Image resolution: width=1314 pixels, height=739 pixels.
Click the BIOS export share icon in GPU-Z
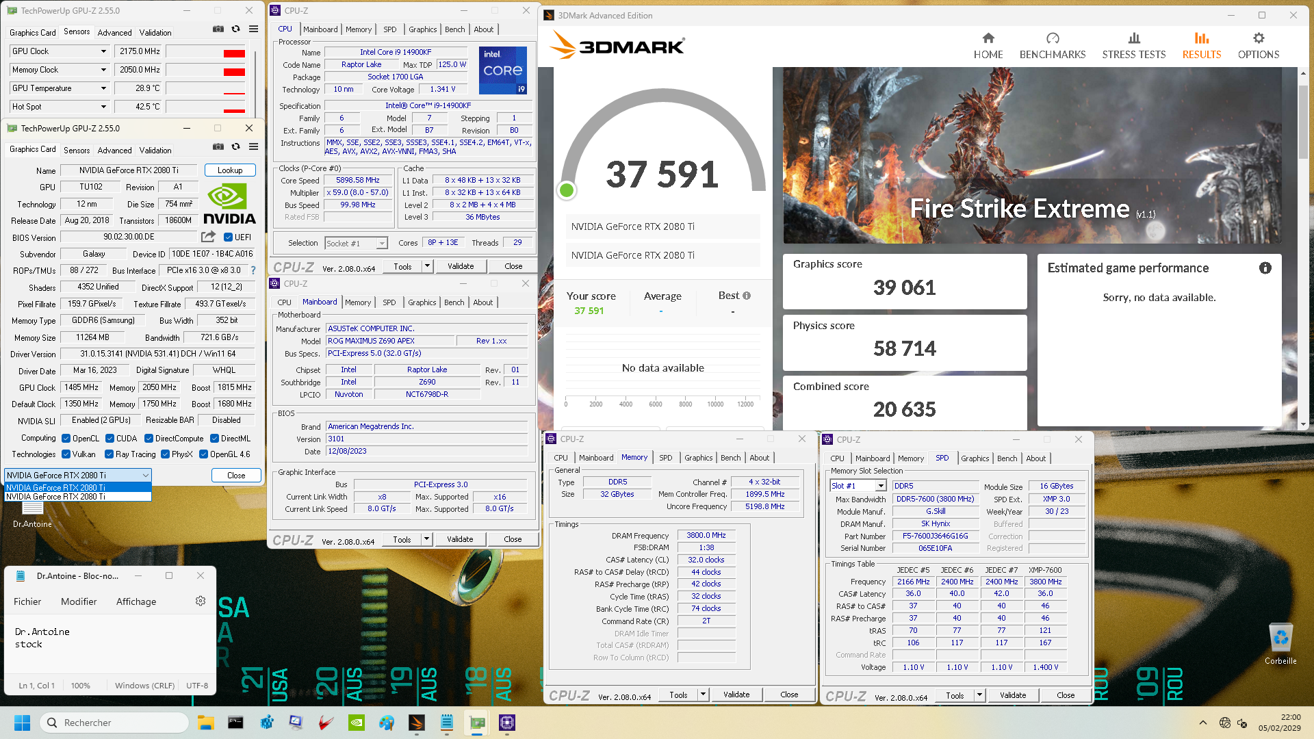click(208, 237)
